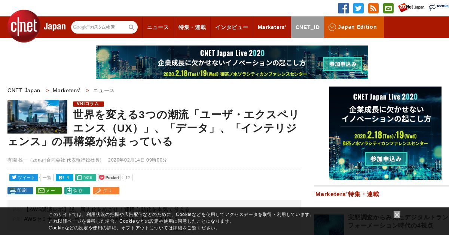Click the author name 有園 雄一
Screen dimensions: 449x235
(x=17, y=160)
